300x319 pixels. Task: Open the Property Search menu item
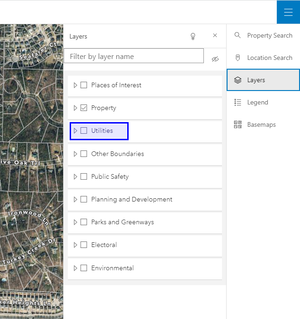click(263, 35)
